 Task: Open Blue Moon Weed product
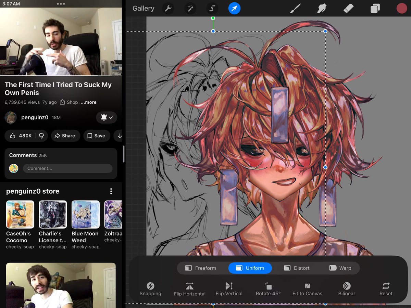86,225
